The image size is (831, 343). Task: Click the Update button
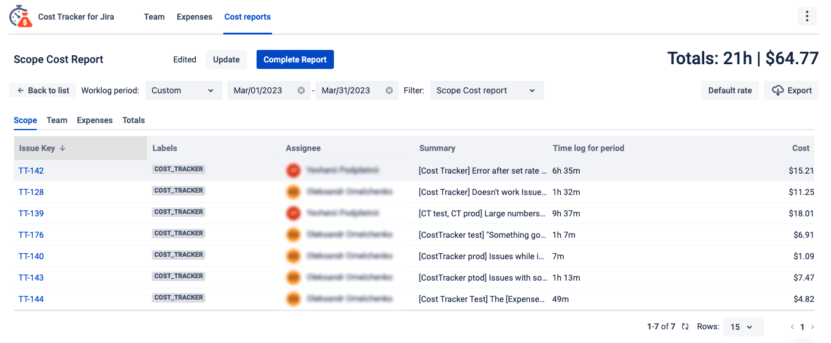(x=226, y=59)
